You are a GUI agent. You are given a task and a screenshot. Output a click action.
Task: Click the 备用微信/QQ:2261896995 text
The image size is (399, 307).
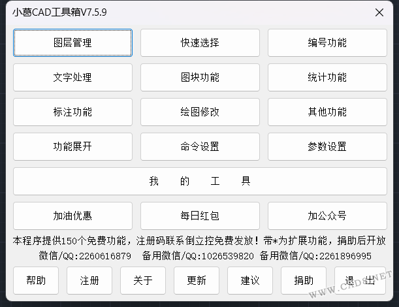click(x=315, y=256)
